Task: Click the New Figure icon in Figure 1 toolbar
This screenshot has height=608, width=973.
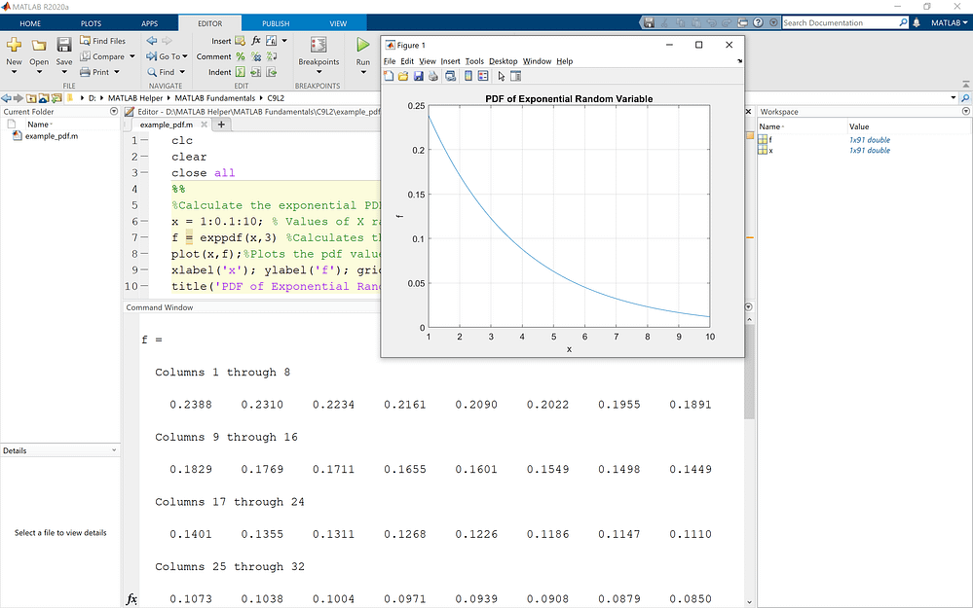Action: point(389,76)
